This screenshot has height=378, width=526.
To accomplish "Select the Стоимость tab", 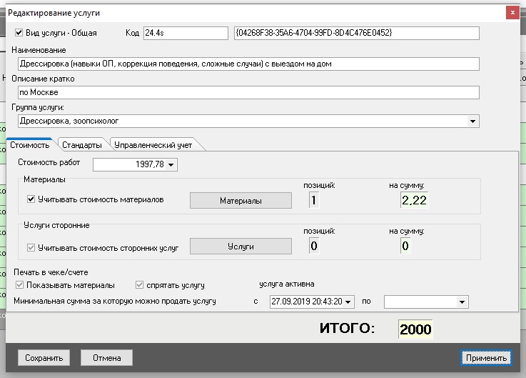I will click(x=29, y=145).
